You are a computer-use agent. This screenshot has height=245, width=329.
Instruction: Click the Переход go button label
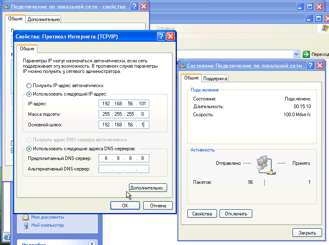pos(320,54)
